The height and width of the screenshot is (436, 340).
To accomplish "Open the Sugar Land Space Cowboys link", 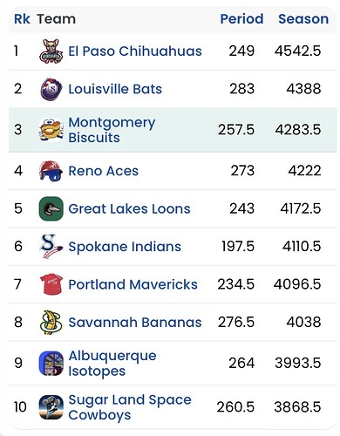I will 130,407.
